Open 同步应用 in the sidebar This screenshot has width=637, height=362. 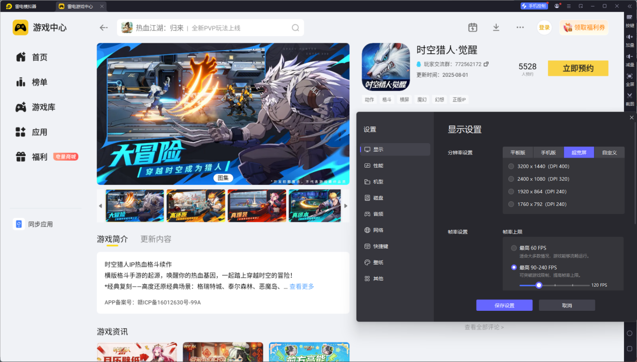coord(33,224)
